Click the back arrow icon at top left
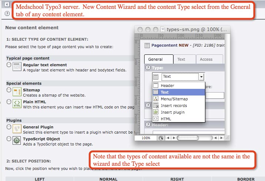 point(7,4)
